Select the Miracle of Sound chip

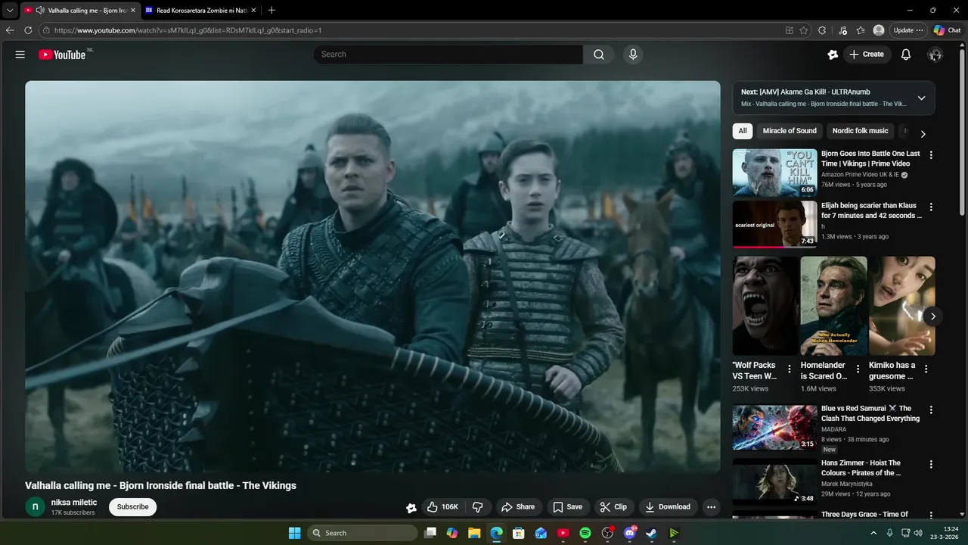pyautogui.click(x=790, y=131)
